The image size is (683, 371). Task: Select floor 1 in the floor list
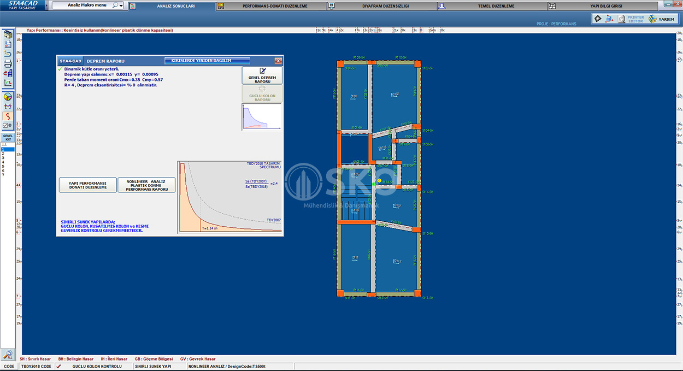click(x=8, y=149)
